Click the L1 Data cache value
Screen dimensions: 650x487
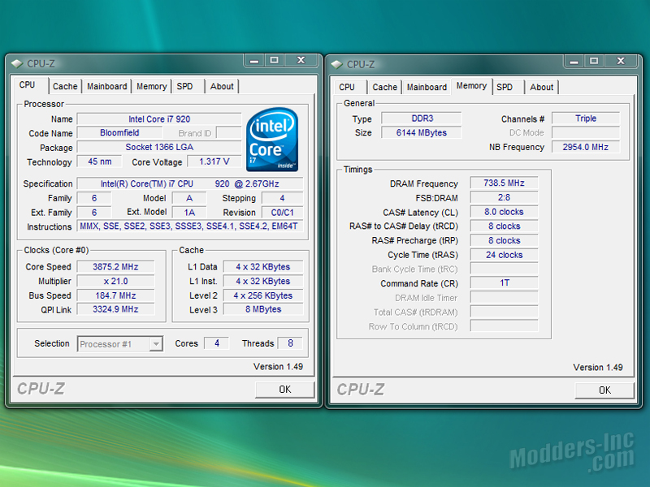263,267
